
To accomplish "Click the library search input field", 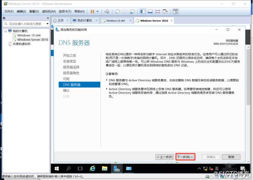I will click(x=25, y=24).
